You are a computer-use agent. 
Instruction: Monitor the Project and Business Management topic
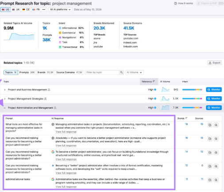tap(214, 90)
